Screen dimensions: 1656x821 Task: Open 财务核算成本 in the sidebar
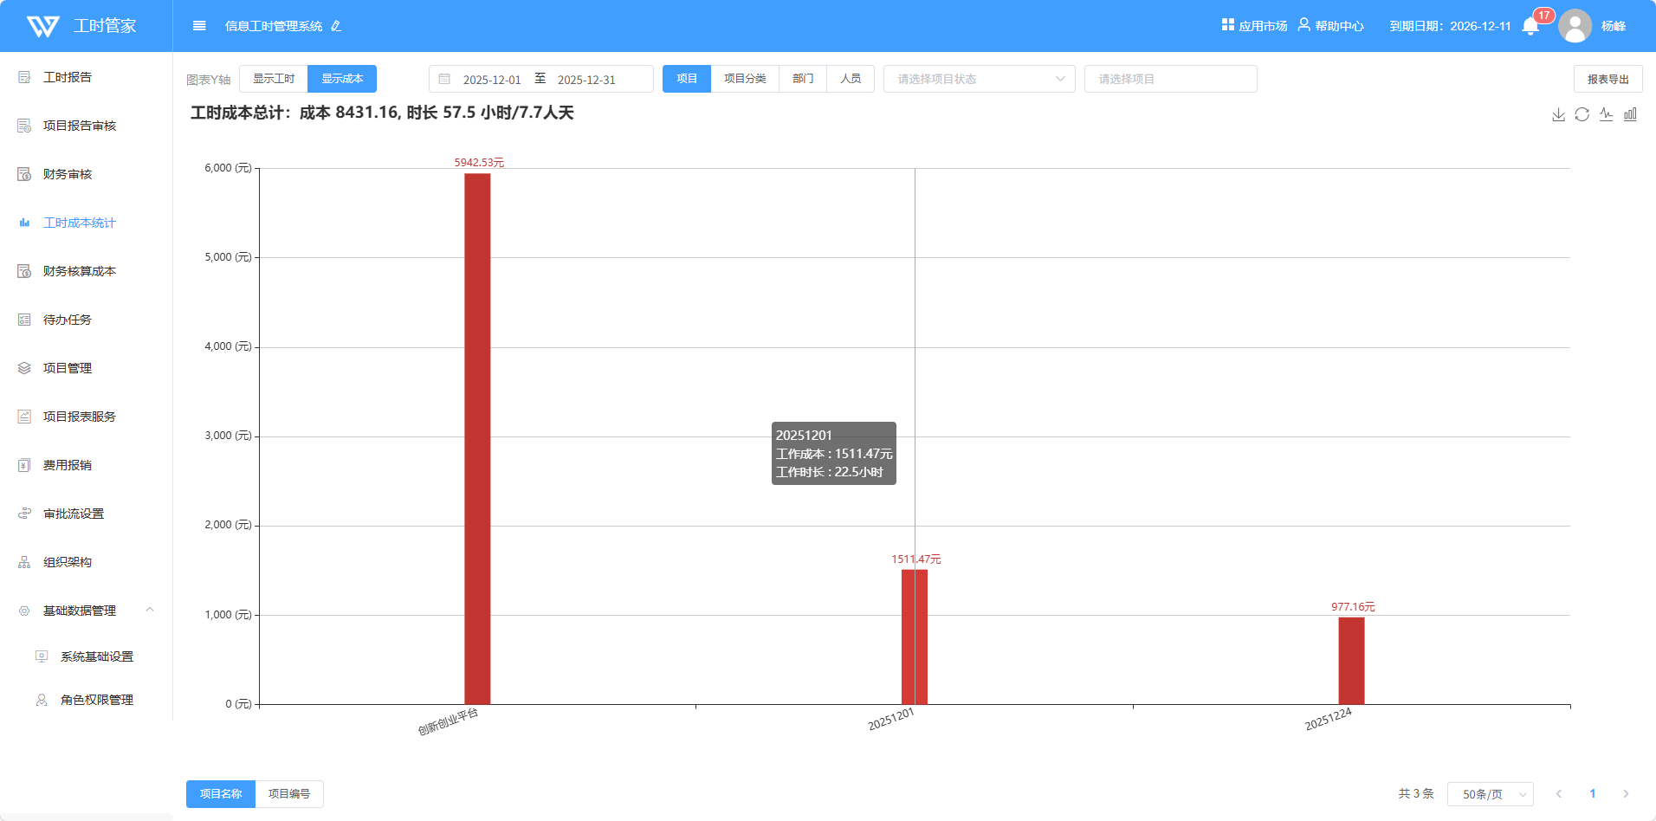(79, 271)
